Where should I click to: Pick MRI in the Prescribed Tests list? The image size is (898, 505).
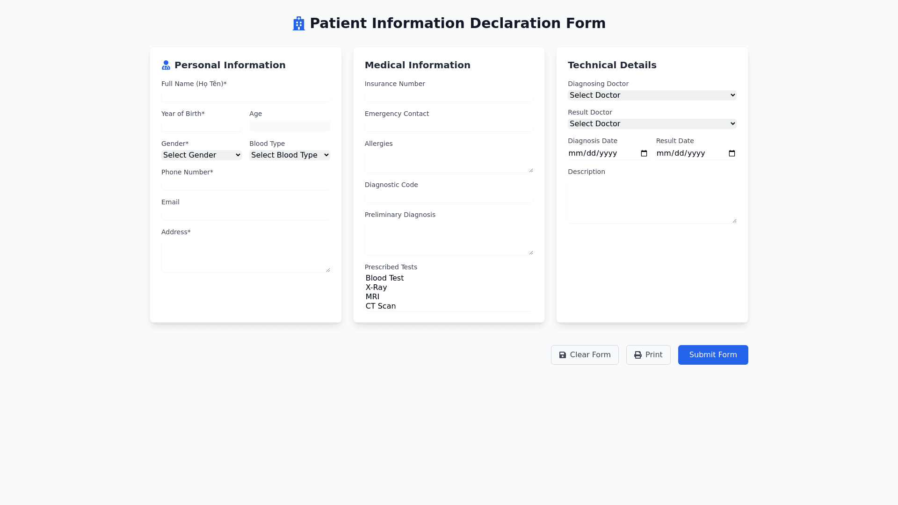point(373,297)
